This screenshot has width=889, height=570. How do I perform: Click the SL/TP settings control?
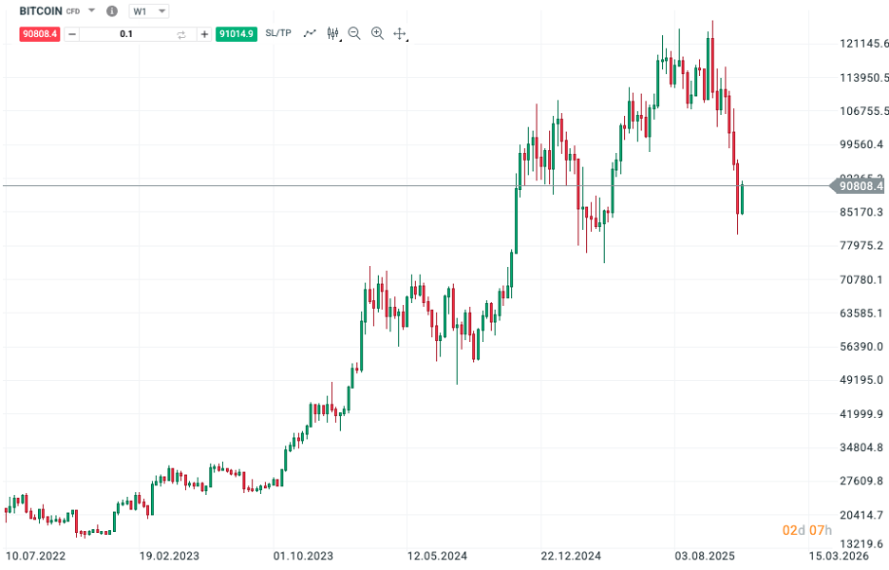pos(278,32)
